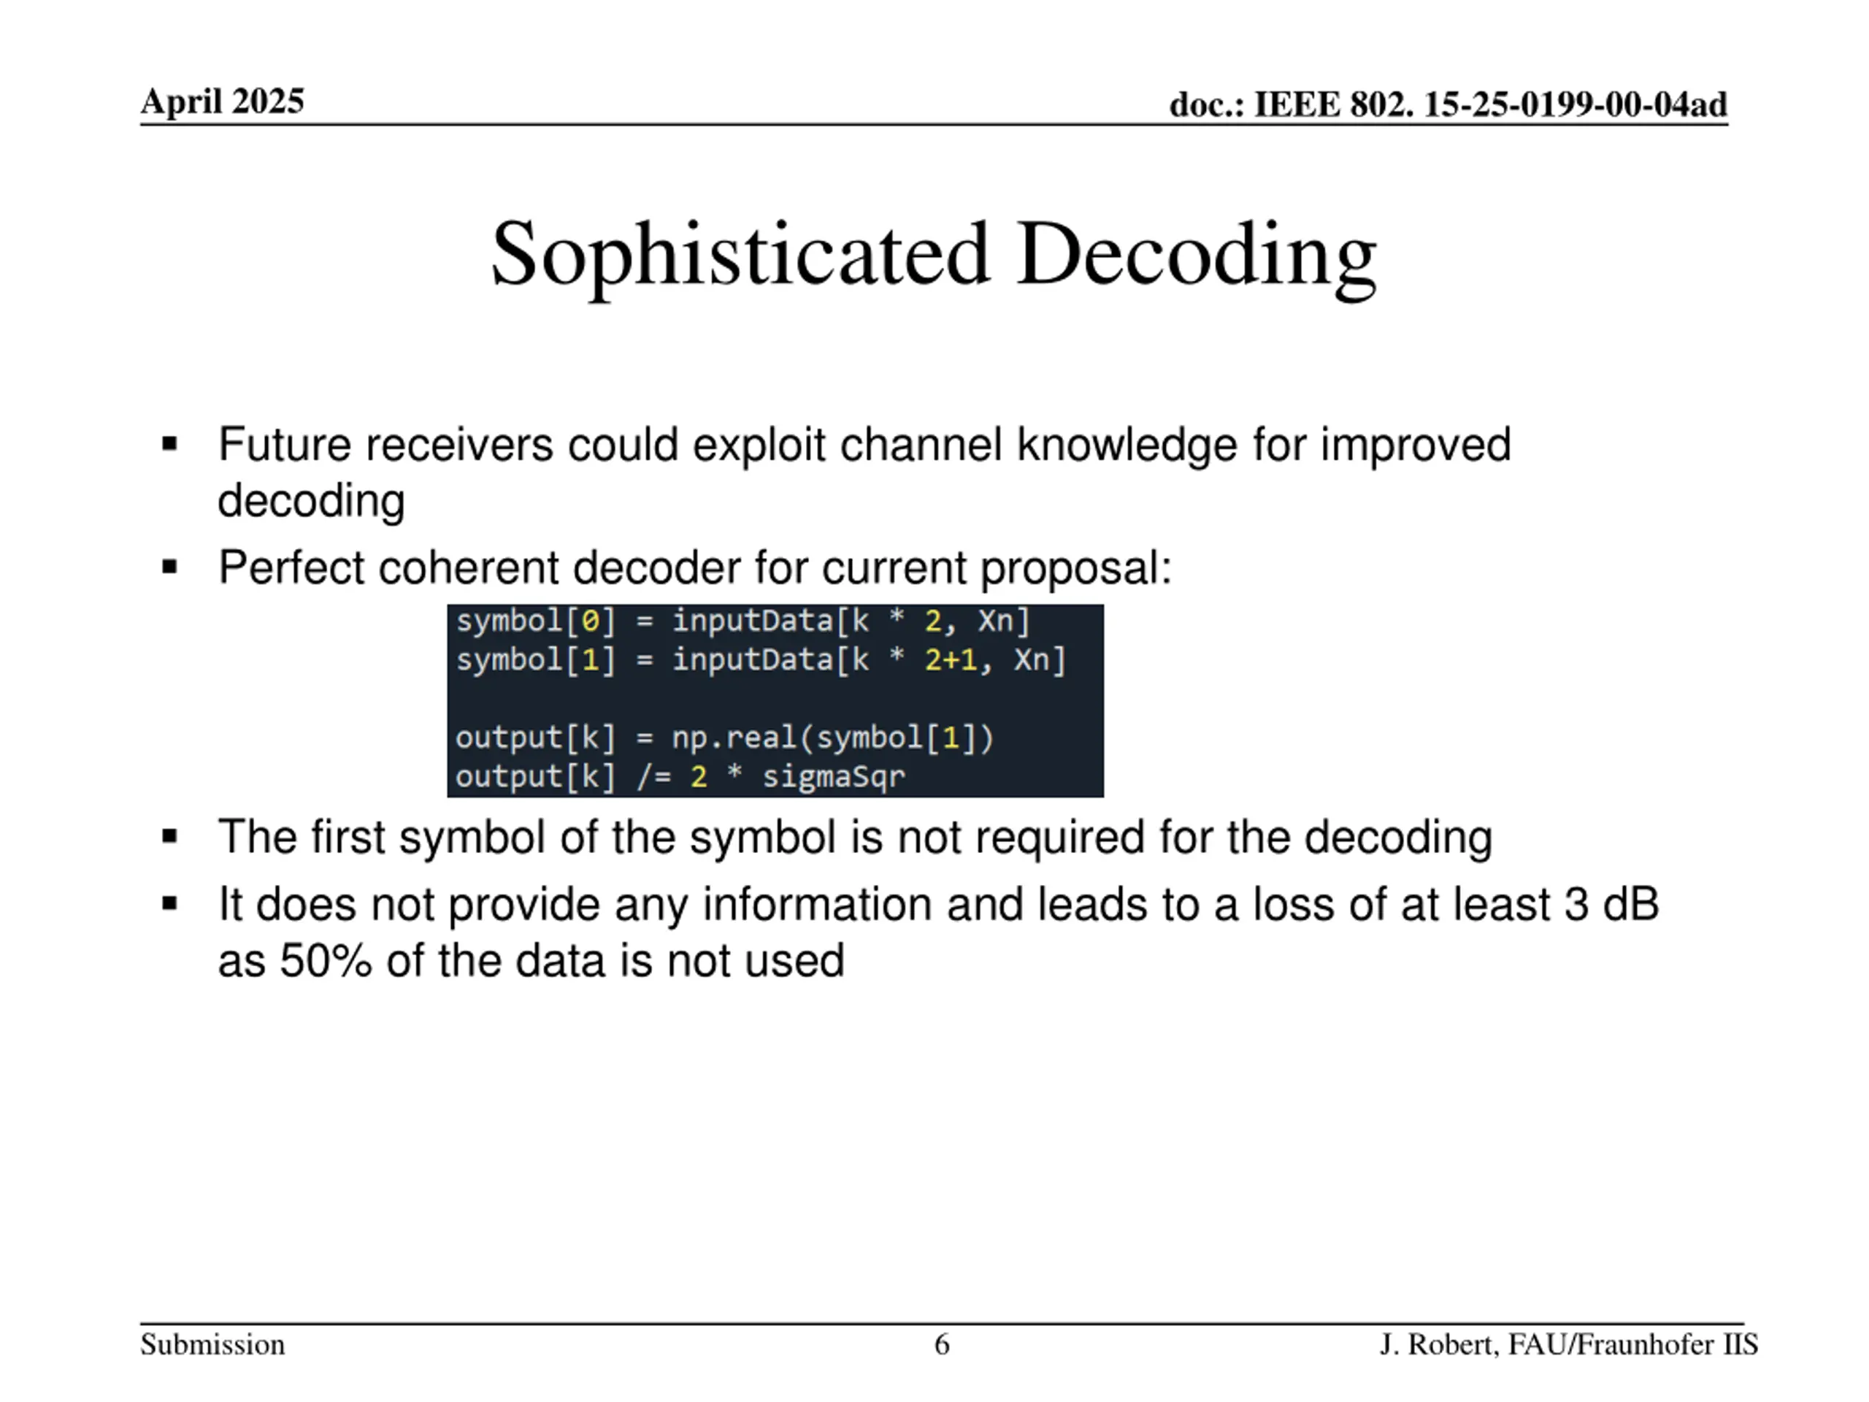Click the page number 6 in footer
Screen dimensions: 1869x1402
942,1344
